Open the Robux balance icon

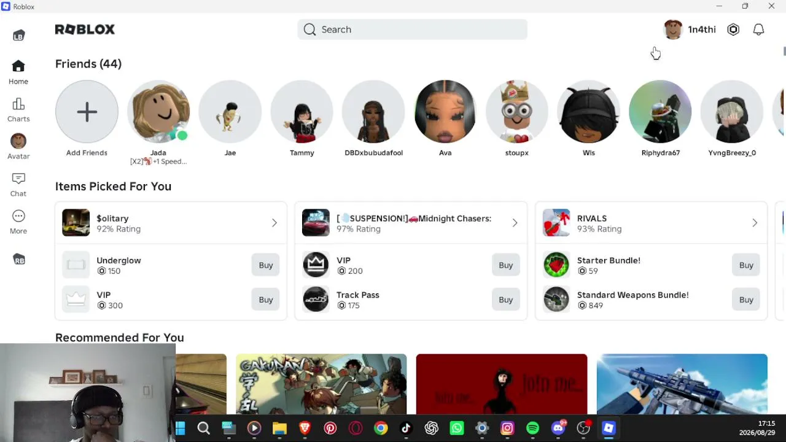[x=733, y=29]
